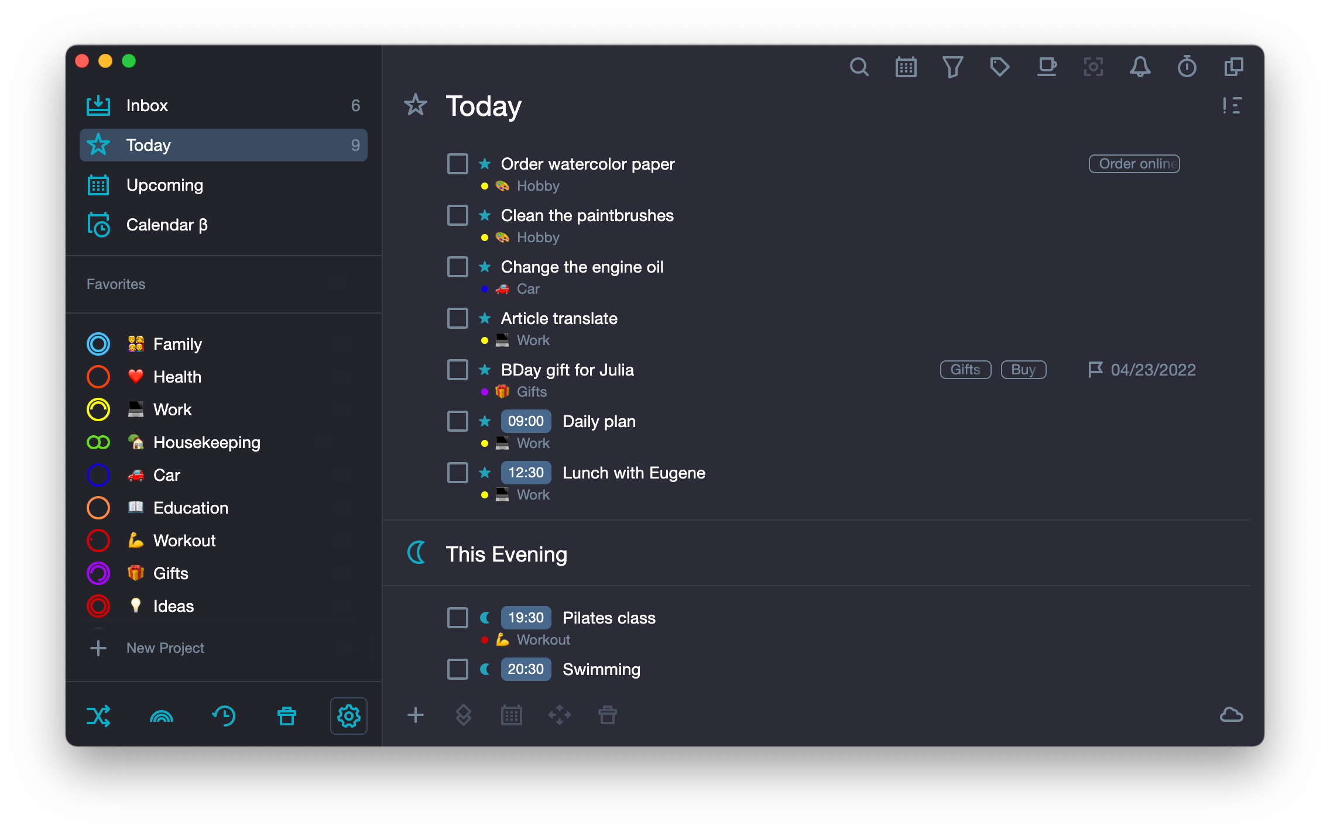
Task: Open the rainbow icon in sidebar footer
Action: point(162,716)
